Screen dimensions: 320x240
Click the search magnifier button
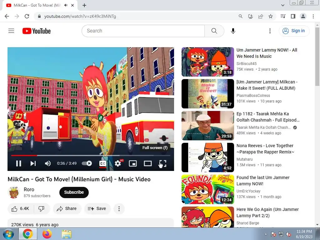[x=214, y=31]
